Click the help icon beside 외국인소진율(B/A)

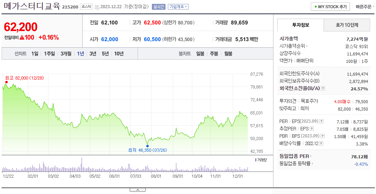pos(323,88)
